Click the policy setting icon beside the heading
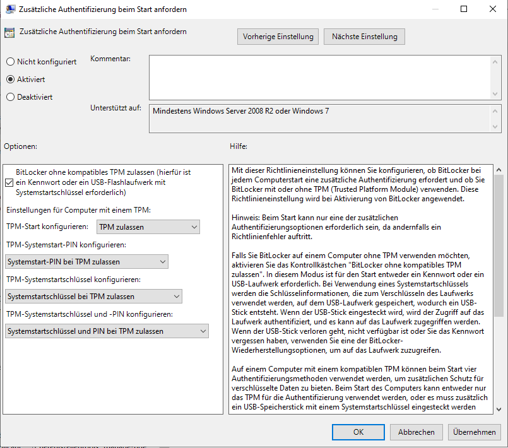This screenshot has height=448, width=508. (x=9, y=33)
